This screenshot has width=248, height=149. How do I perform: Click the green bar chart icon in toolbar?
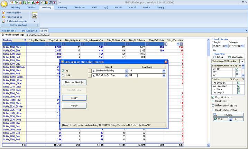[33, 2]
